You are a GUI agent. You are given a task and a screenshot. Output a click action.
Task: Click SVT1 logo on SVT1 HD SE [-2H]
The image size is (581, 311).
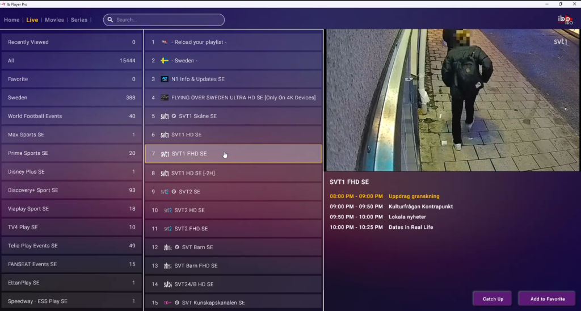[165, 173]
